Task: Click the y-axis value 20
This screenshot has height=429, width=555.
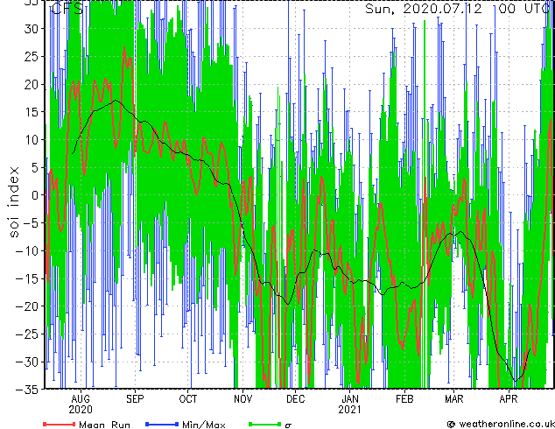Action: pos(32,84)
